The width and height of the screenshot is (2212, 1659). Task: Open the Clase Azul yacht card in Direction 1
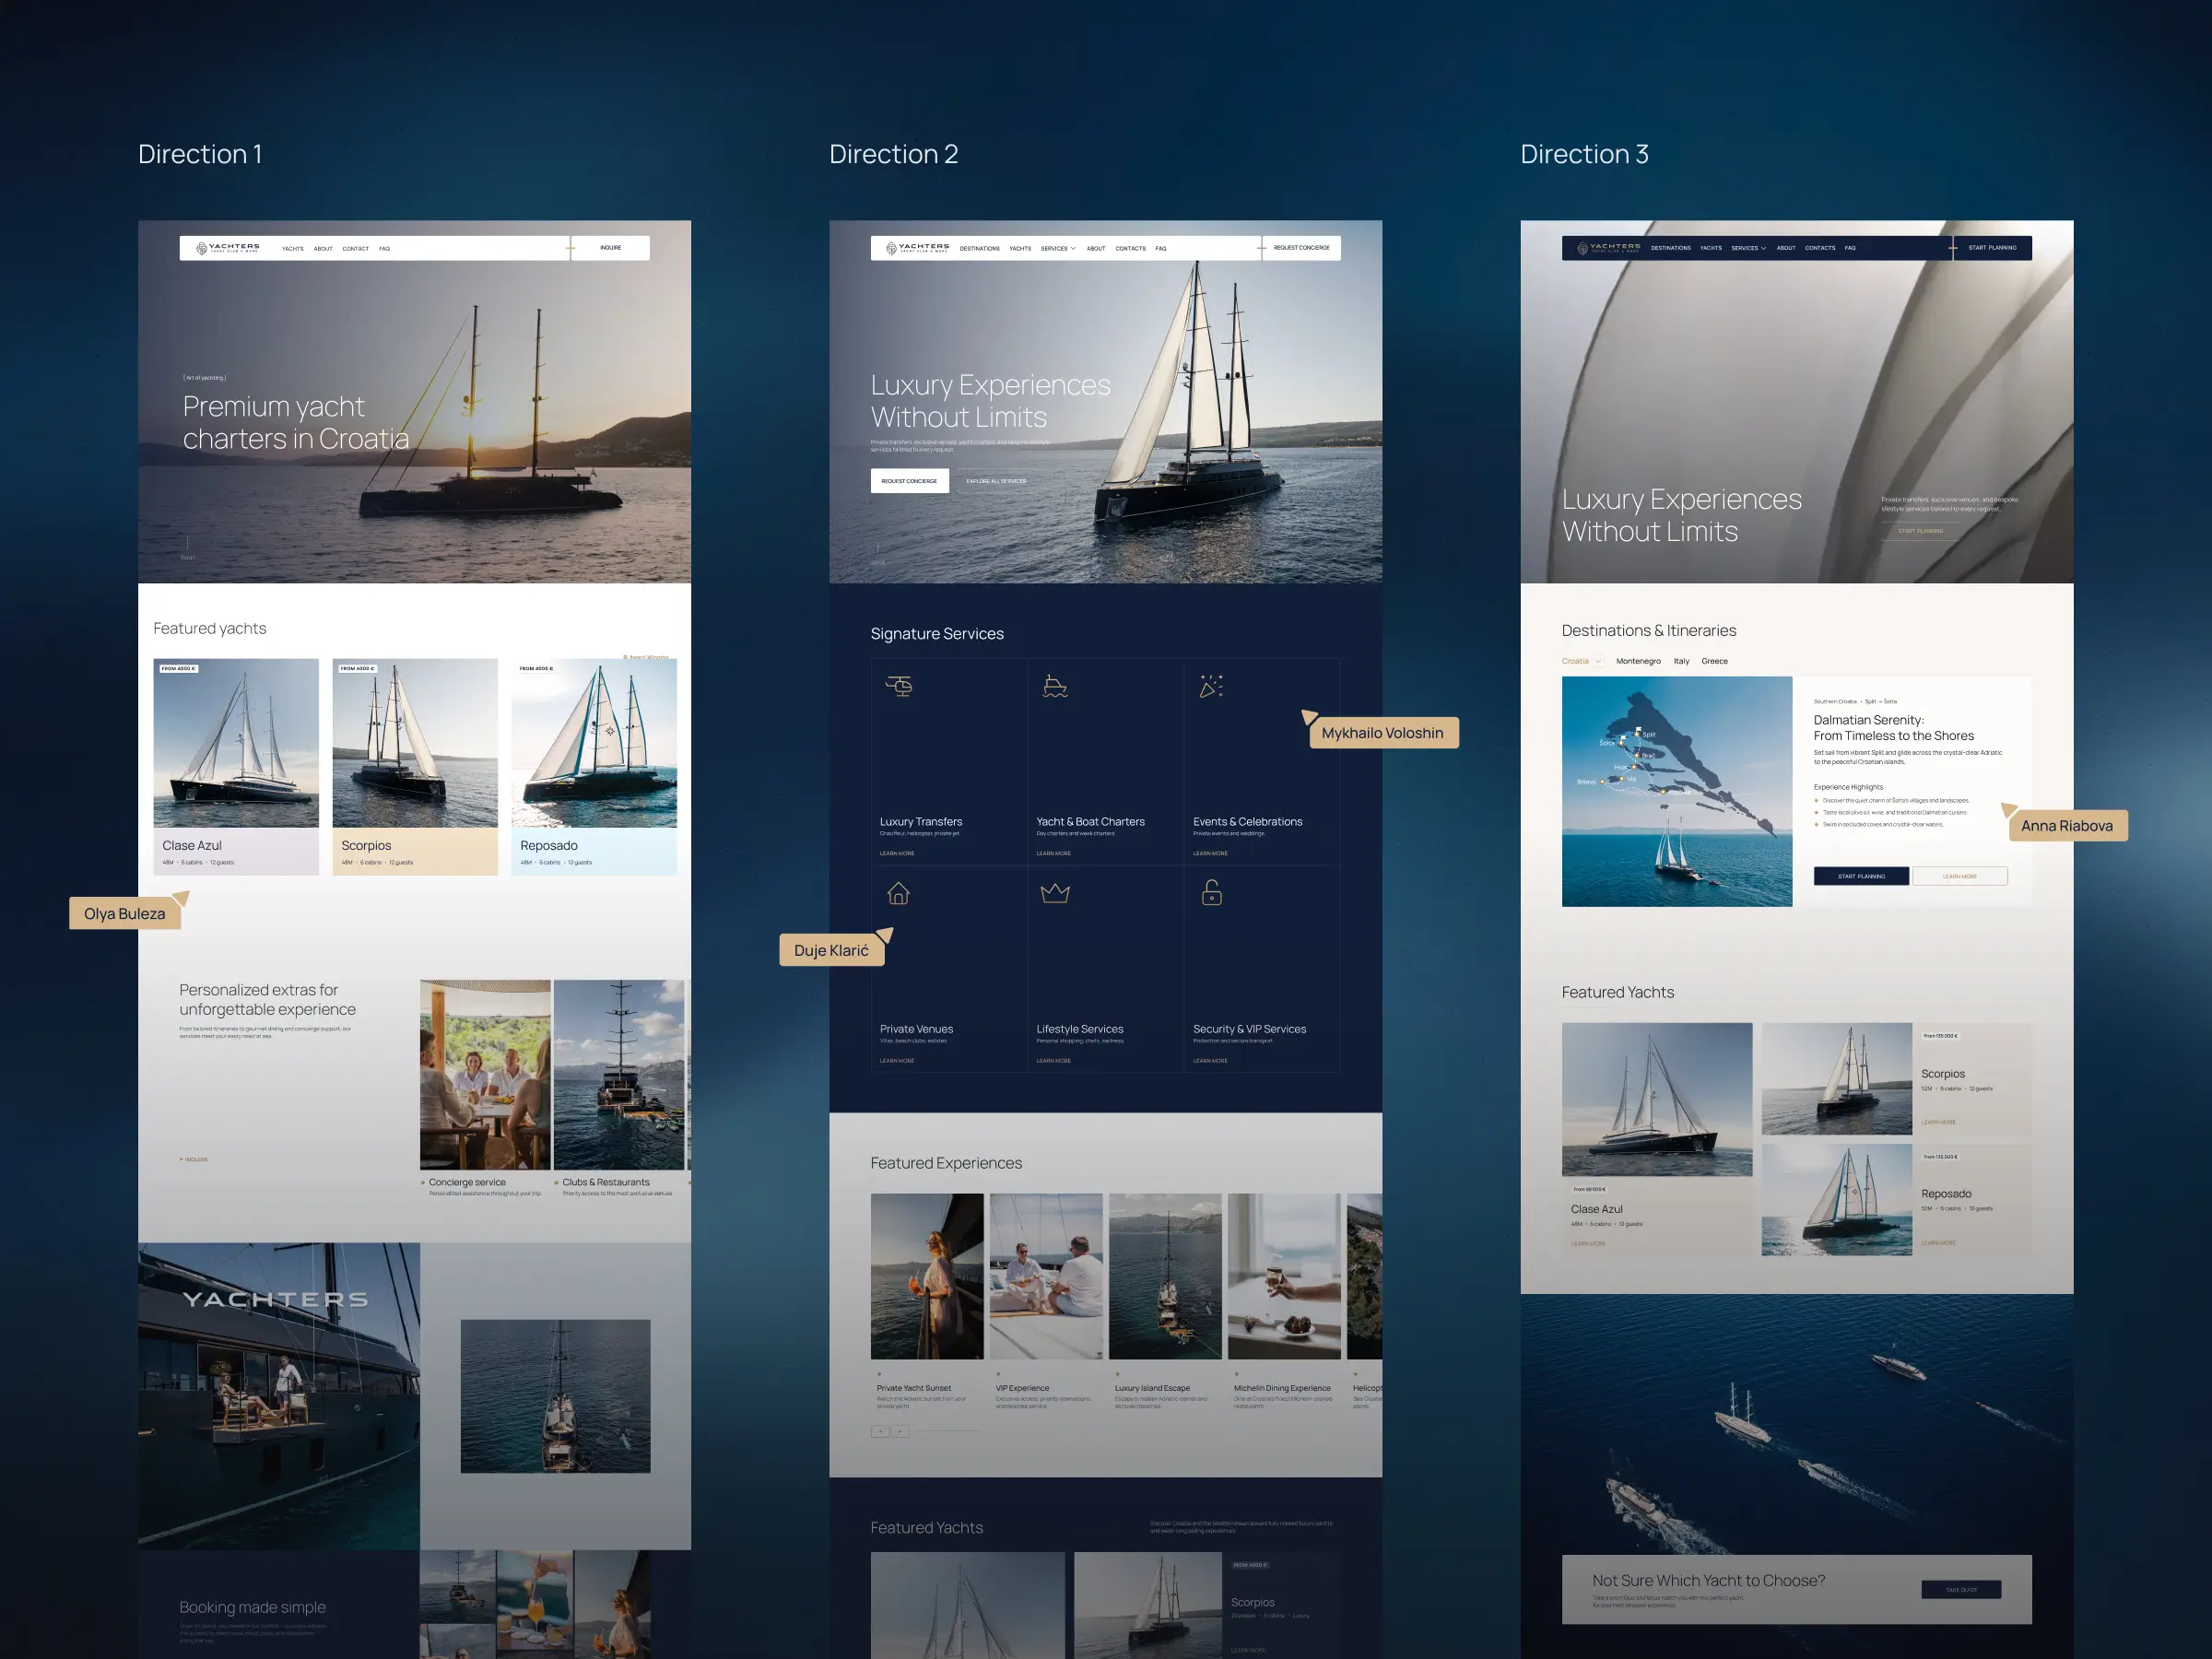(x=236, y=767)
